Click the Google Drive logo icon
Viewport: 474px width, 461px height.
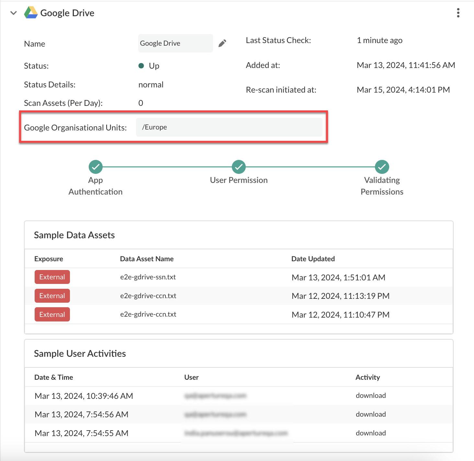[x=31, y=13]
